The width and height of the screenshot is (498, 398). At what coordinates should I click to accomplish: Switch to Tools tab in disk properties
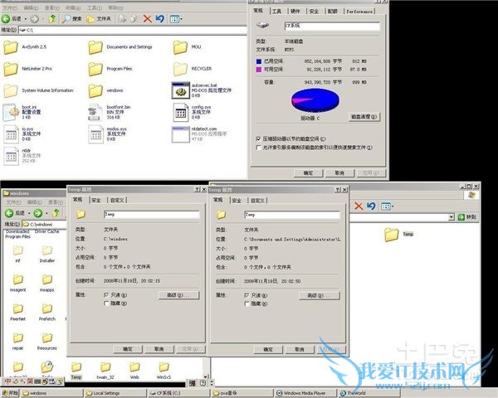pyautogui.click(x=276, y=12)
